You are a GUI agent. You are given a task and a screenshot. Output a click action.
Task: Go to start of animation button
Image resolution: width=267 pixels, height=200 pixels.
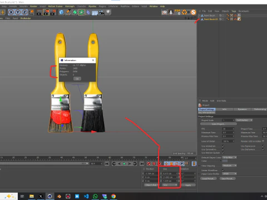tap(107, 164)
